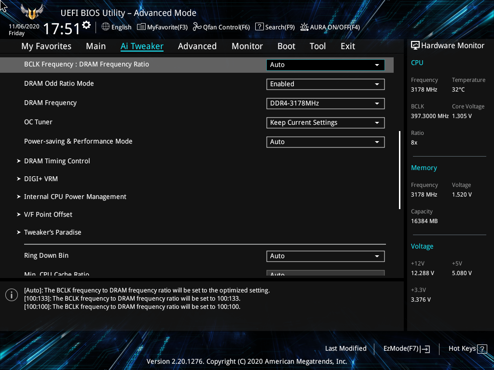Click the Capacity 16384 MB value

[424, 221]
